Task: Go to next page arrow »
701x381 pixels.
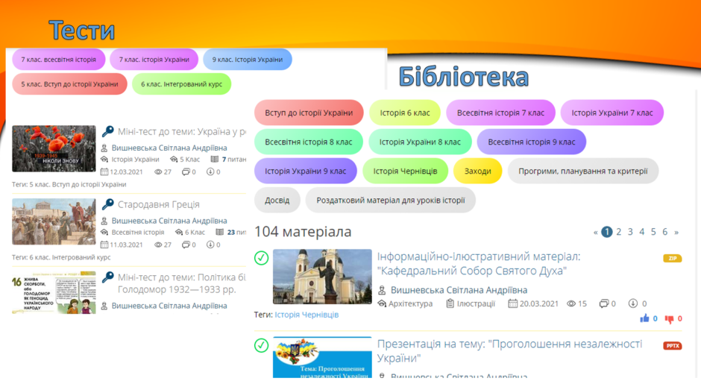Action: tap(676, 232)
